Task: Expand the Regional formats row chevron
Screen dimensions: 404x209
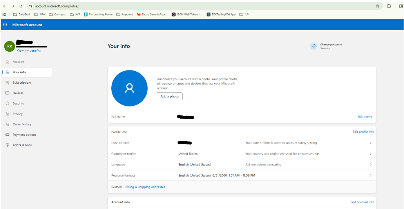Action: click(371, 175)
